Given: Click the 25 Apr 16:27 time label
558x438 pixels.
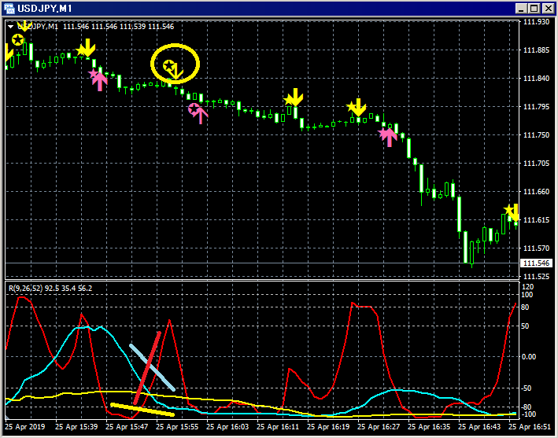Looking at the screenshot, I should (379, 427).
